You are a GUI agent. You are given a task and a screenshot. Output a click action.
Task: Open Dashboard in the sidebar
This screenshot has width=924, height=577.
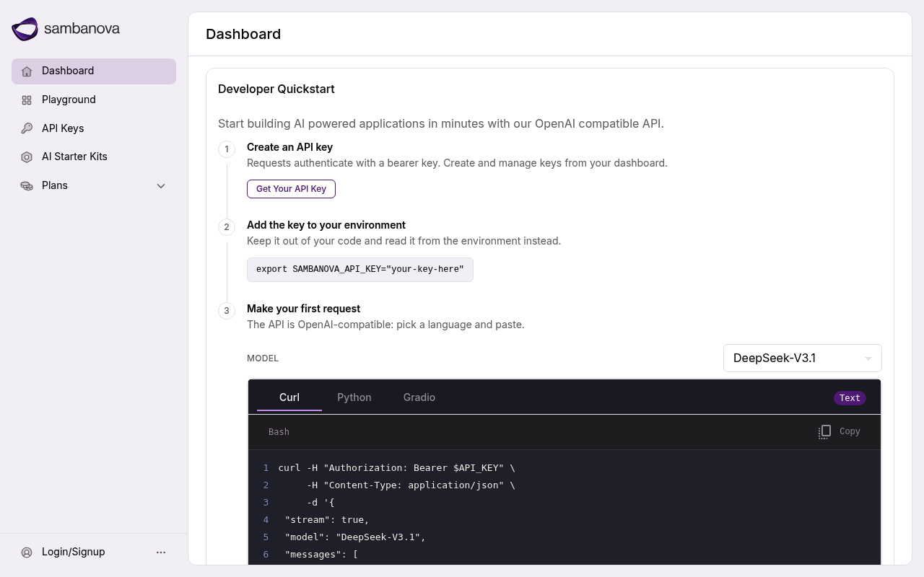tap(94, 71)
